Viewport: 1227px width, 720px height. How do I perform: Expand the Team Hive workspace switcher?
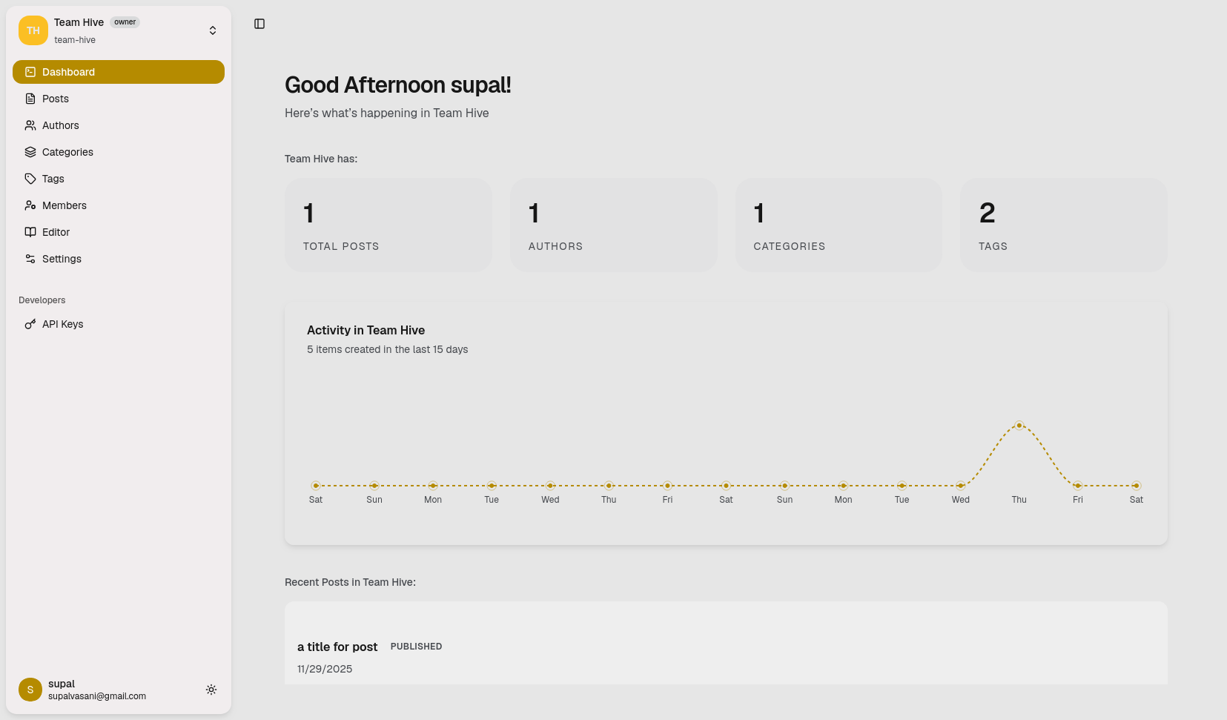(213, 30)
